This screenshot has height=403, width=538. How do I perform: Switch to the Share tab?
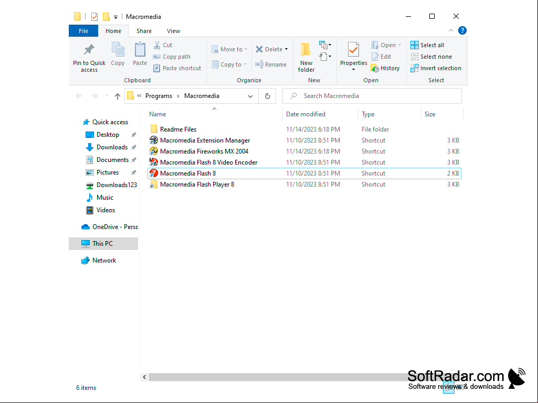[144, 31]
